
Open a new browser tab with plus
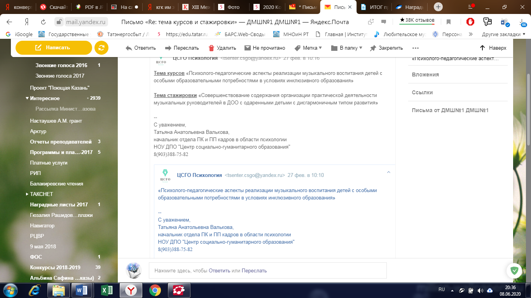coord(438,7)
